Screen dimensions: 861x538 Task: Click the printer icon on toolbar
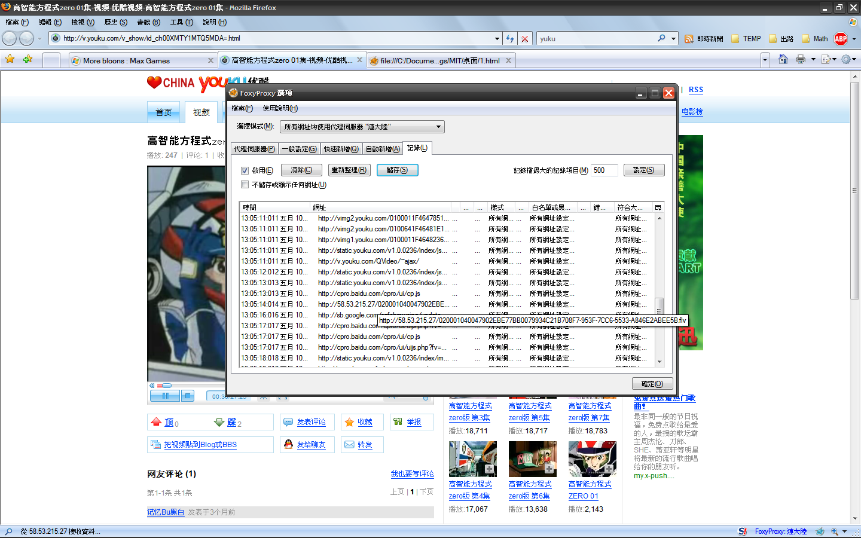click(x=801, y=59)
